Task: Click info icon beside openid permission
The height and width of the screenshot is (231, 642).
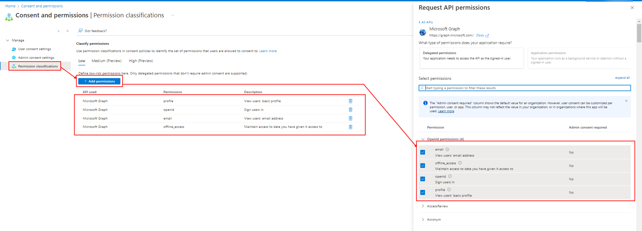Action: tap(450, 176)
